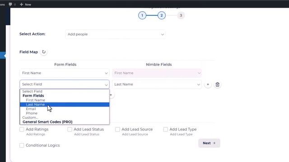Screen dimensions: 289x162
Task: Go to step 1 of the wizard
Action: pos(142,15)
